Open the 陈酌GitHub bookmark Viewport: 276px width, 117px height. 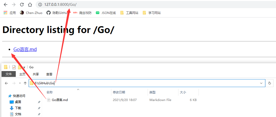pos(57,13)
